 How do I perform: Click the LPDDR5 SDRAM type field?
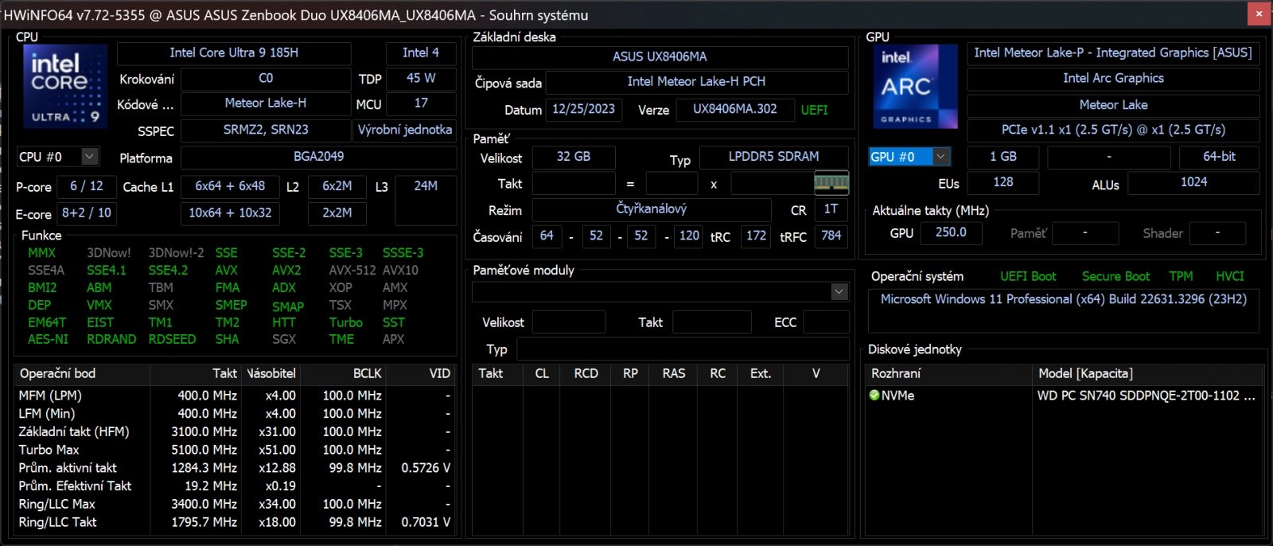tap(773, 157)
